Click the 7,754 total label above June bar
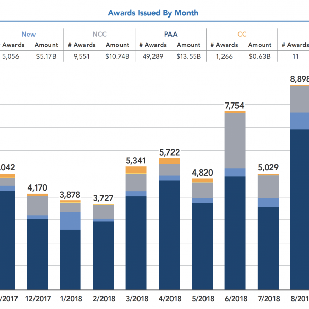309x309 pixels. click(x=235, y=106)
